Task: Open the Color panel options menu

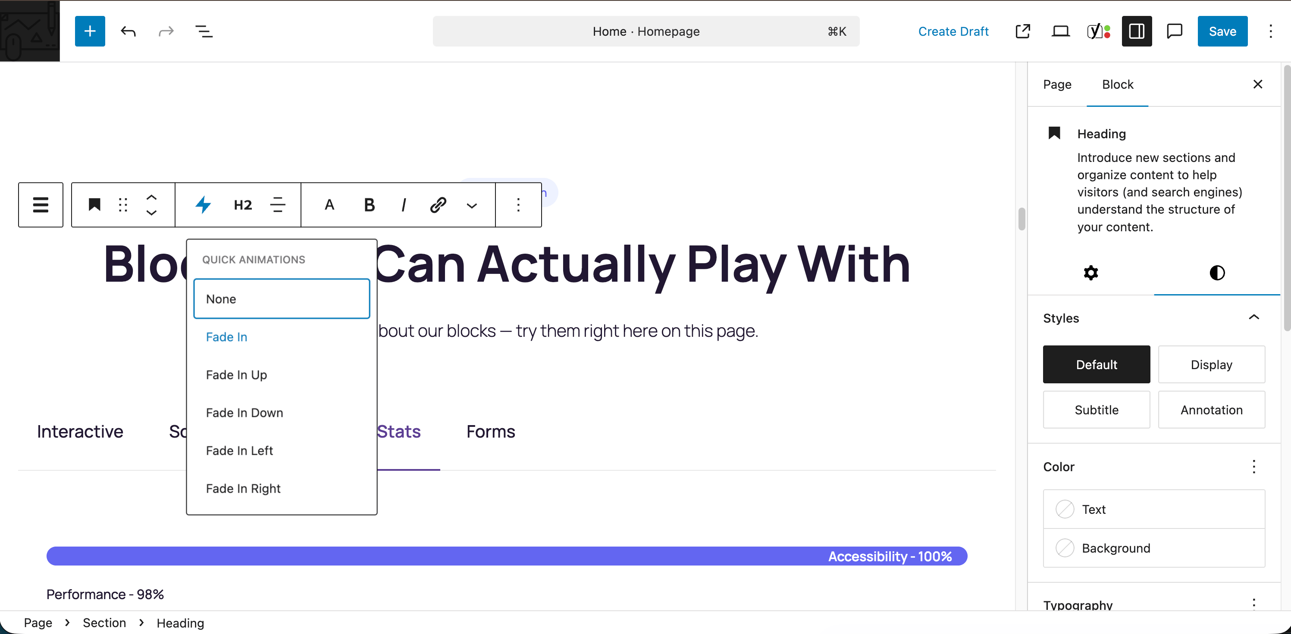Action: click(x=1253, y=467)
